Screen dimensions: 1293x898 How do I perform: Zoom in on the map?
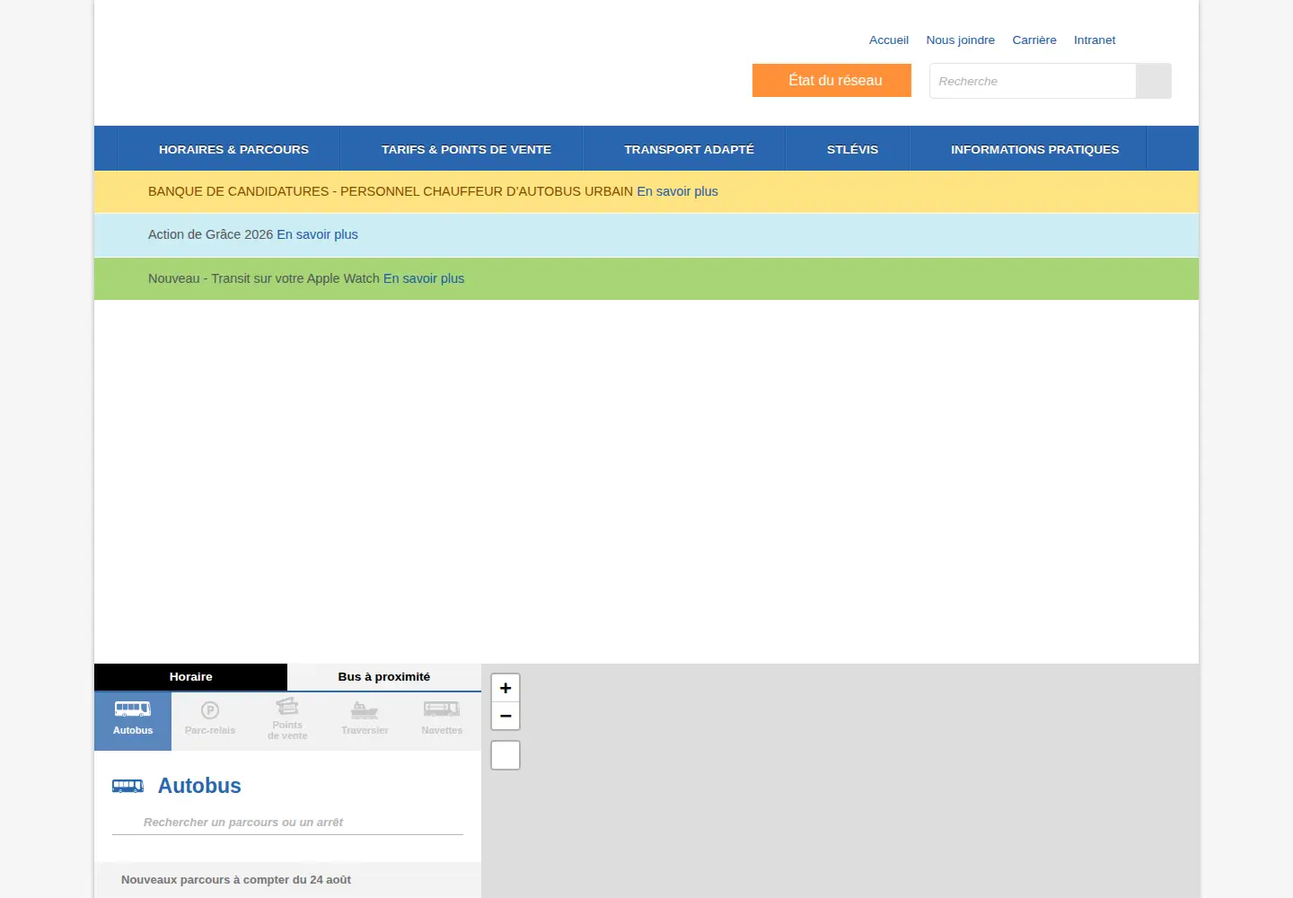[x=506, y=688]
